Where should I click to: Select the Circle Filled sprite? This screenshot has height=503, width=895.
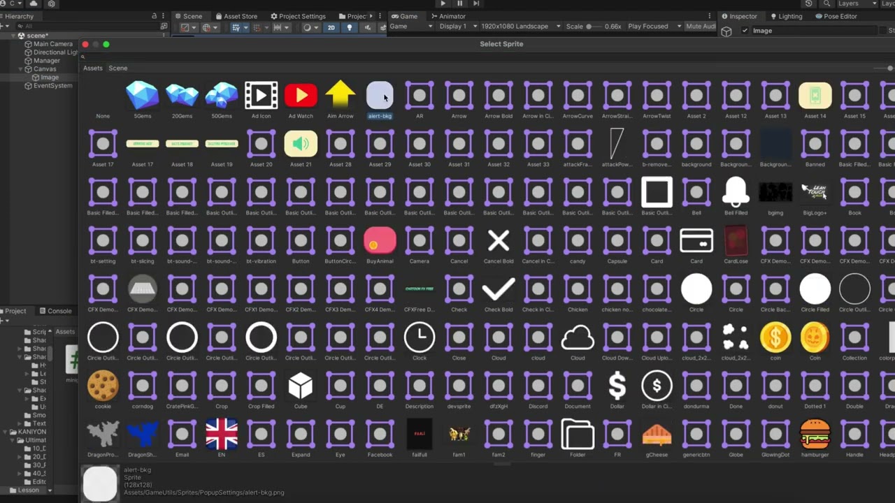click(815, 289)
